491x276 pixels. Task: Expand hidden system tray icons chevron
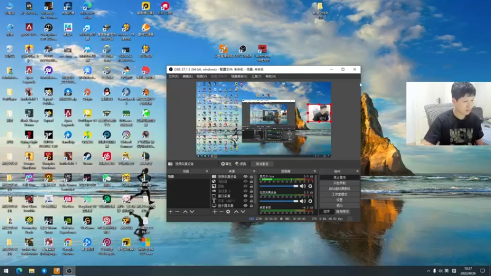[x=428, y=270]
